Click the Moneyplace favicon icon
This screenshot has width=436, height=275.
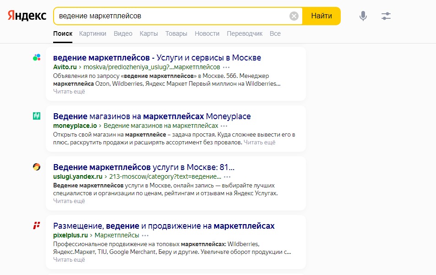pyautogui.click(x=37, y=116)
